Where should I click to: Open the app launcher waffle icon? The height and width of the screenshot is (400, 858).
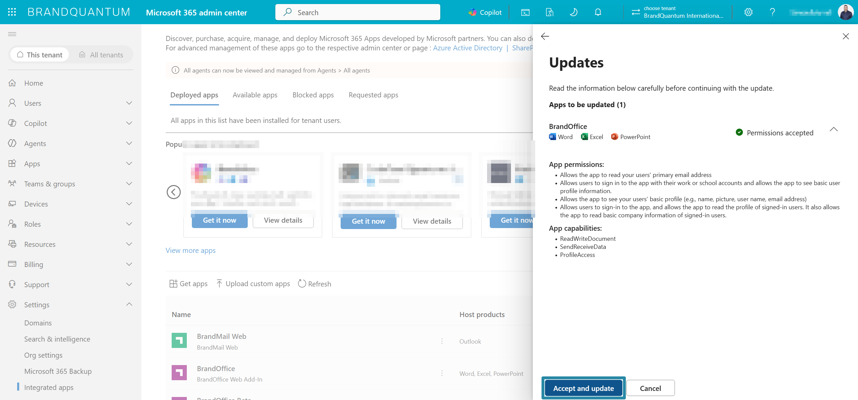(x=12, y=12)
